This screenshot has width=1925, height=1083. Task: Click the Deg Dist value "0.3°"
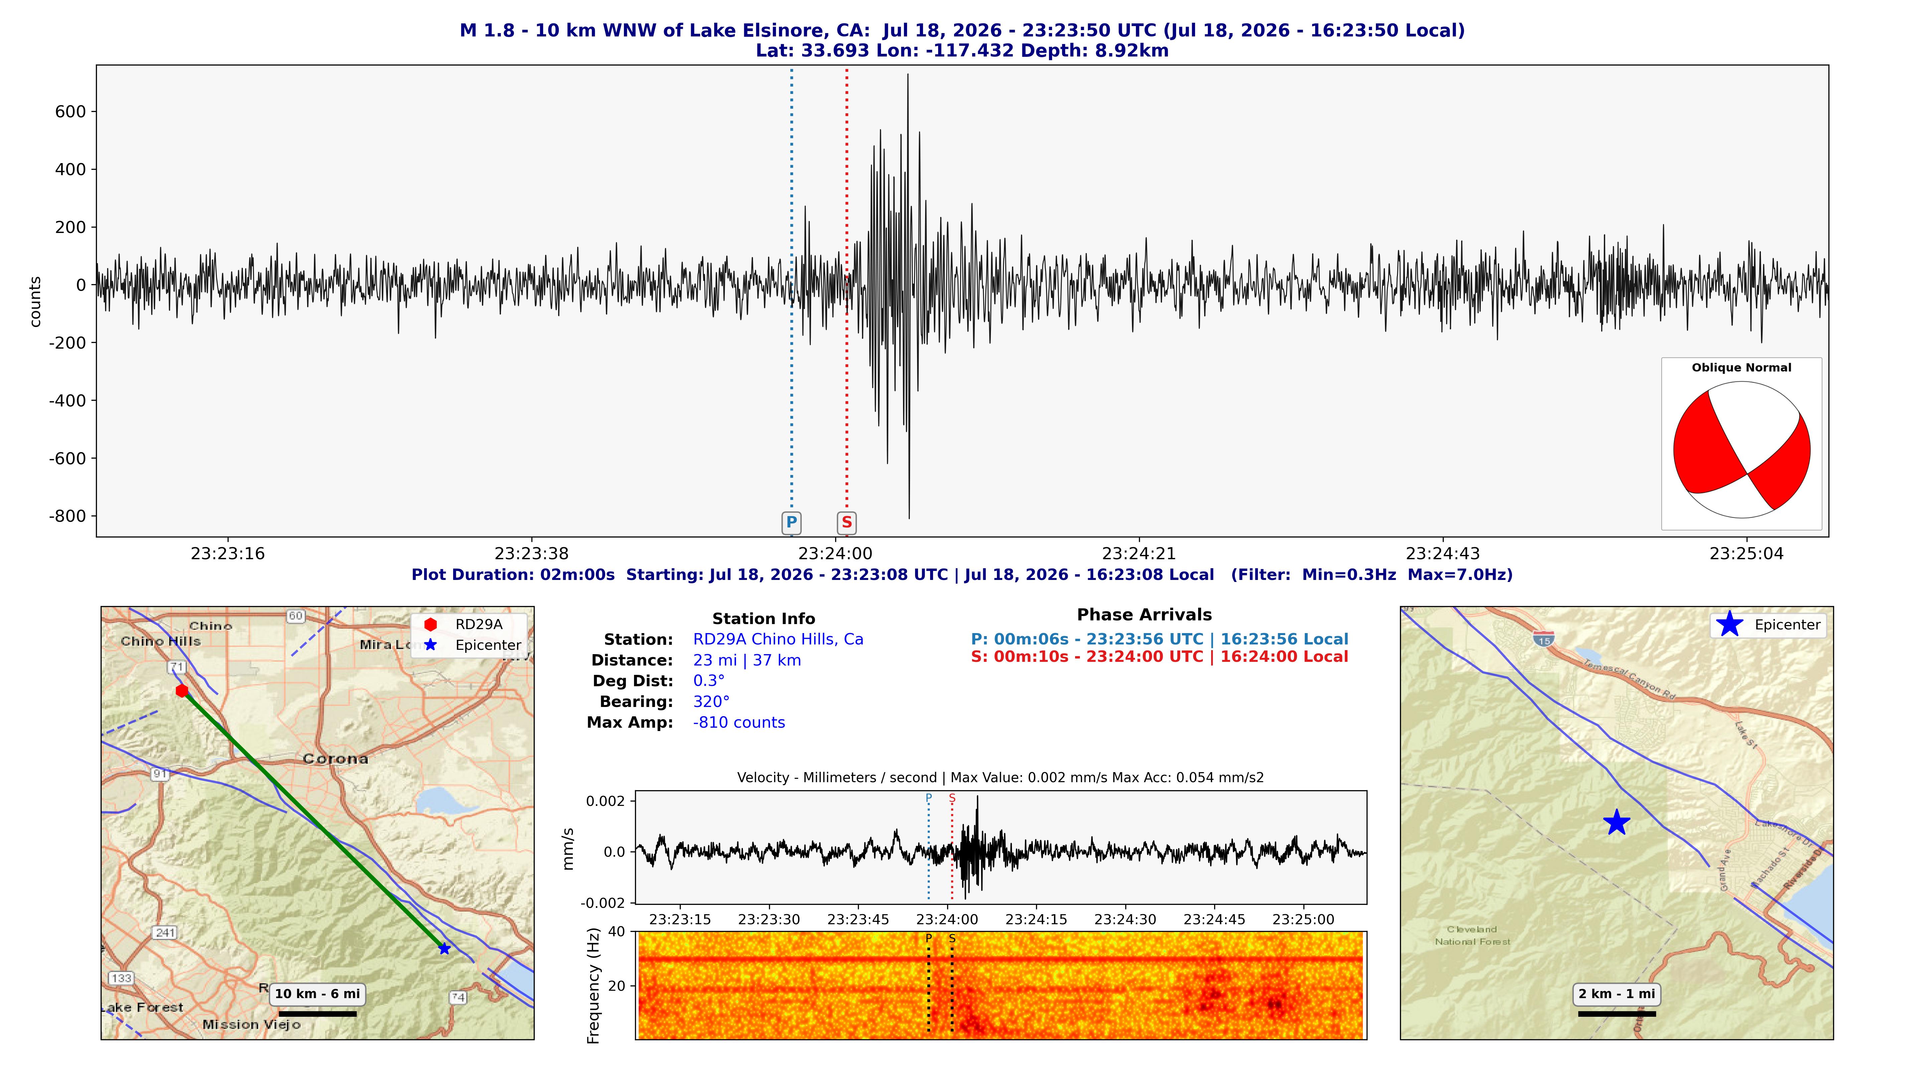click(x=709, y=681)
